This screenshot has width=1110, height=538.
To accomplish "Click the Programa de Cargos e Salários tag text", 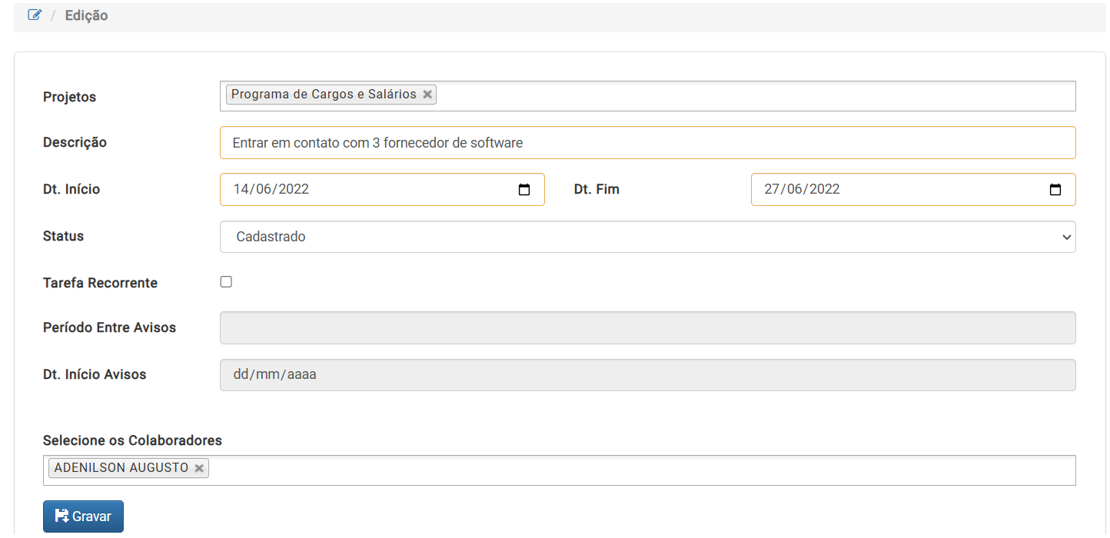I will pos(324,95).
